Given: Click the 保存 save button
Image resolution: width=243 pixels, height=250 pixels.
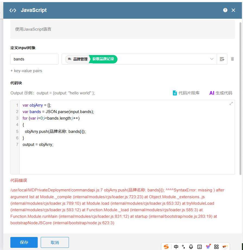Looking at the screenshot, I should click(24, 242).
